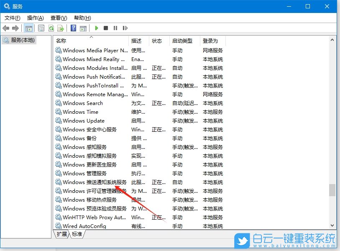Export the service list
Image resolution: width=340 pixels, height=251 pixels.
[61, 28]
